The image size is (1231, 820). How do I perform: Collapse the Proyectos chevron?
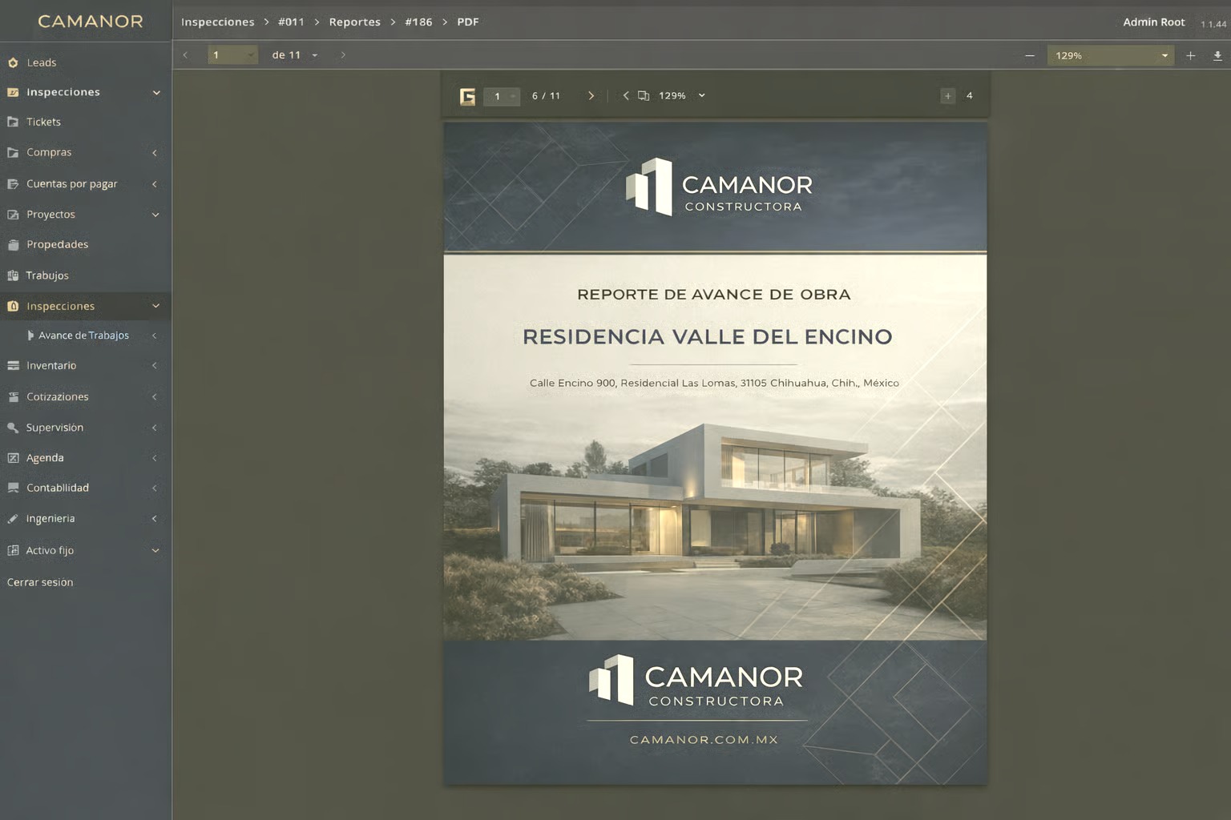pyautogui.click(x=155, y=215)
